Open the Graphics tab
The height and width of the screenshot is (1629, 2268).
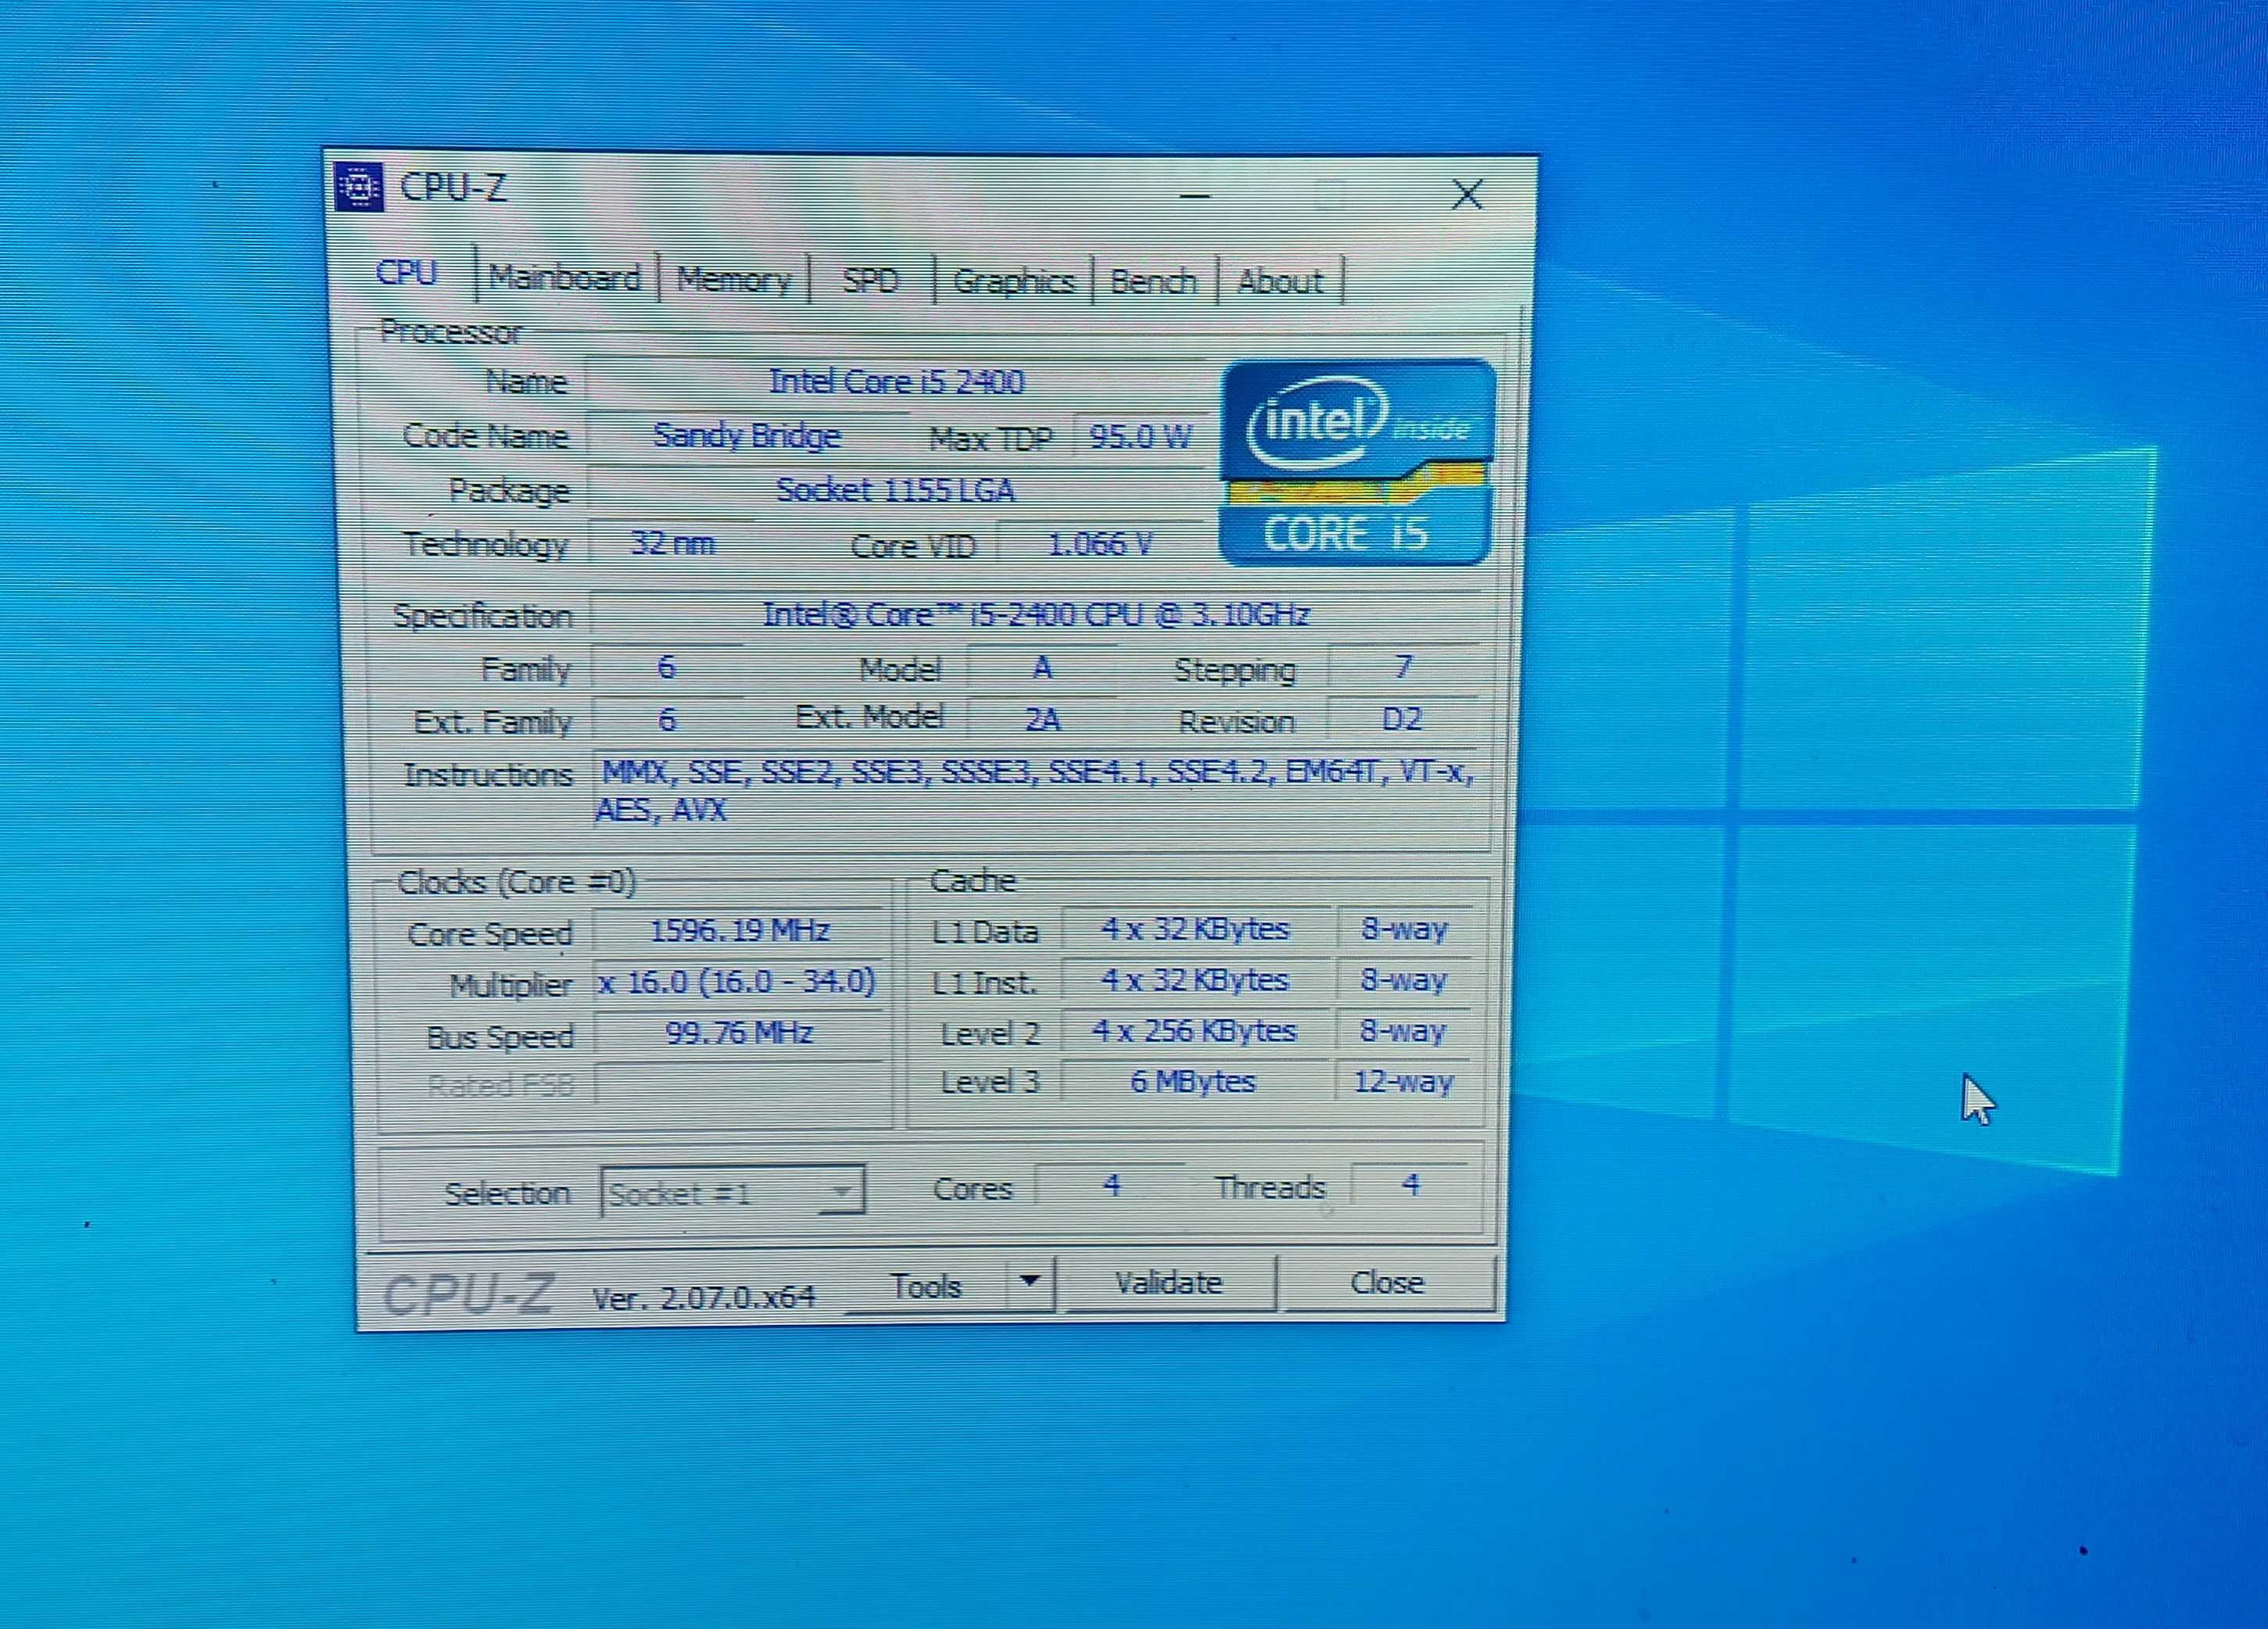(x=1013, y=281)
